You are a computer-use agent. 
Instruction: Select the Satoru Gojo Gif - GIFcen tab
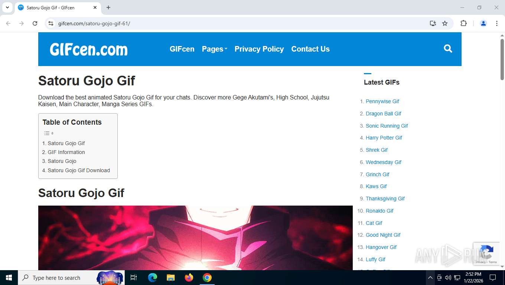[58, 7]
